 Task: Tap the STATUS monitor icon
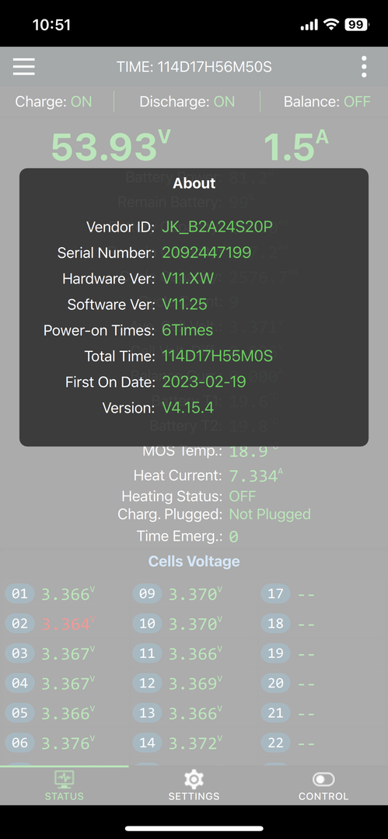65,778
